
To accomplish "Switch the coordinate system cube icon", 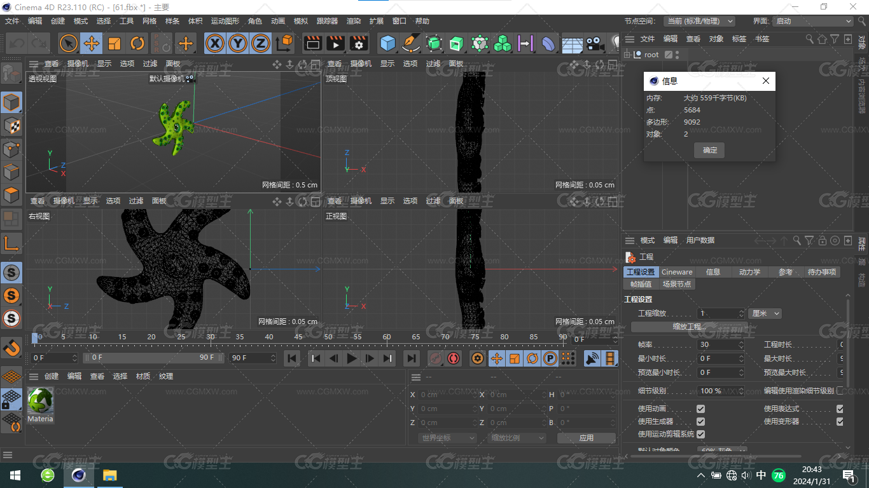I will 285,43.
